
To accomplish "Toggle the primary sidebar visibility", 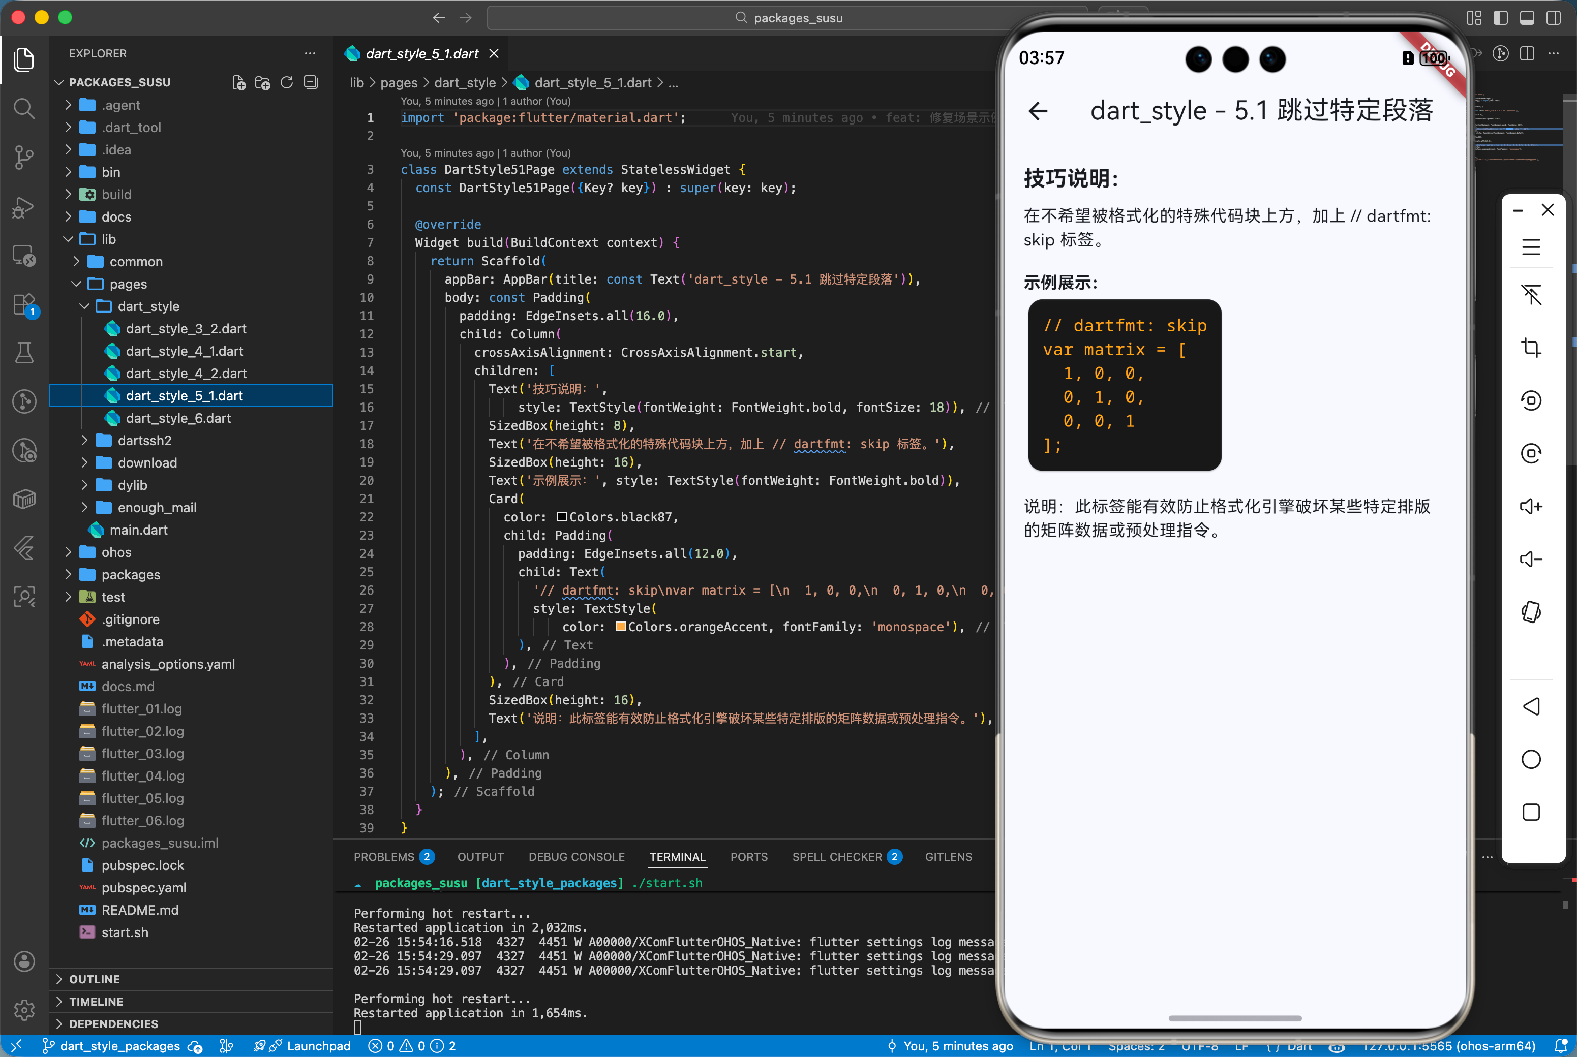I will tap(1501, 18).
